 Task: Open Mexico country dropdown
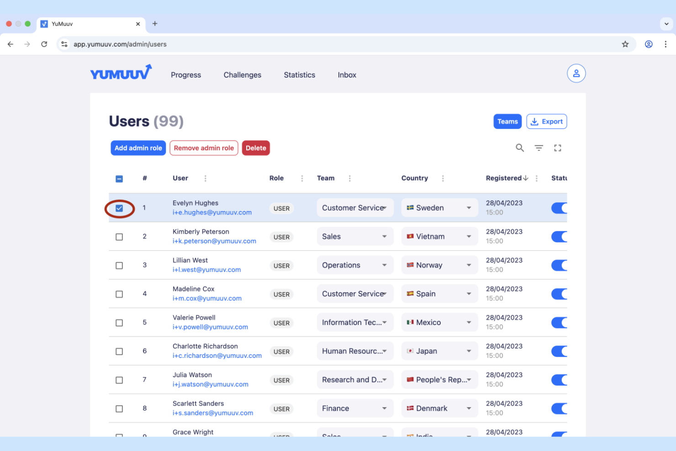439,322
